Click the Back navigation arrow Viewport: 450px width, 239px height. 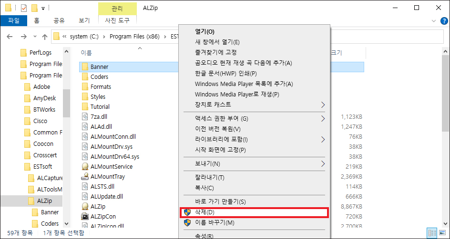(10, 37)
